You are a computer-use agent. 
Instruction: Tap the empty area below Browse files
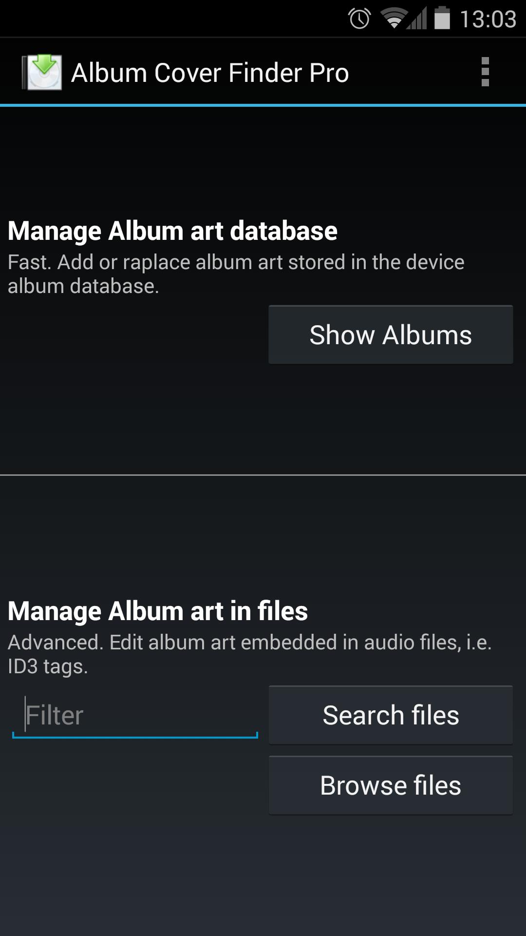(x=263, y=877)
